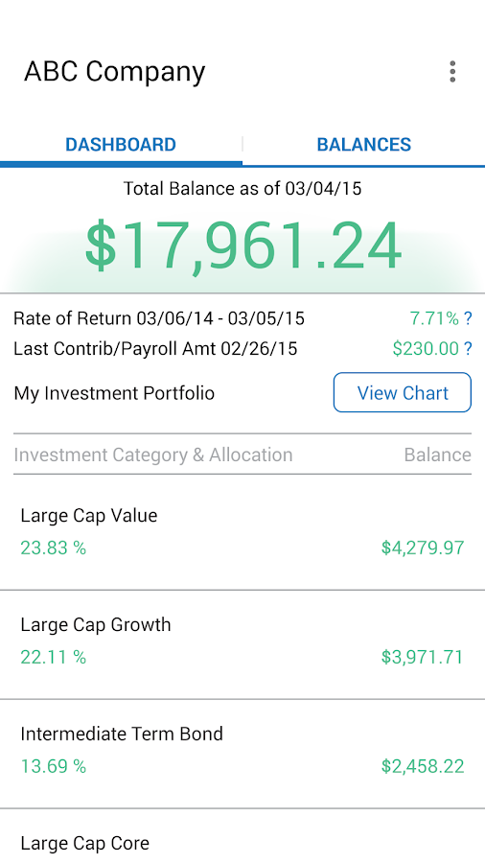Open the three-dot overflow menu
The height and width of the screenshot is (863, 485).
(x=452, y=72)
